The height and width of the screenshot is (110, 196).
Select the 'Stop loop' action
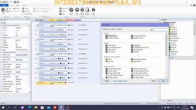point(135,52)
